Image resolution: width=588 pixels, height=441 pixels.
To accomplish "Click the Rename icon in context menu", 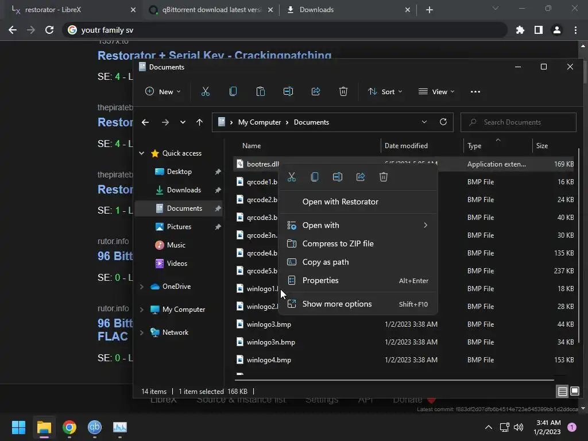I will point(338,177).
